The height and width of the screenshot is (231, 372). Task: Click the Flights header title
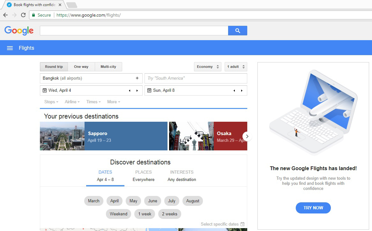[26, 48]
